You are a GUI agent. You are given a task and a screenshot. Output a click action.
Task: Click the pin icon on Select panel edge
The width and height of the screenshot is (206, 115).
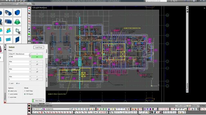click(5, 47)
